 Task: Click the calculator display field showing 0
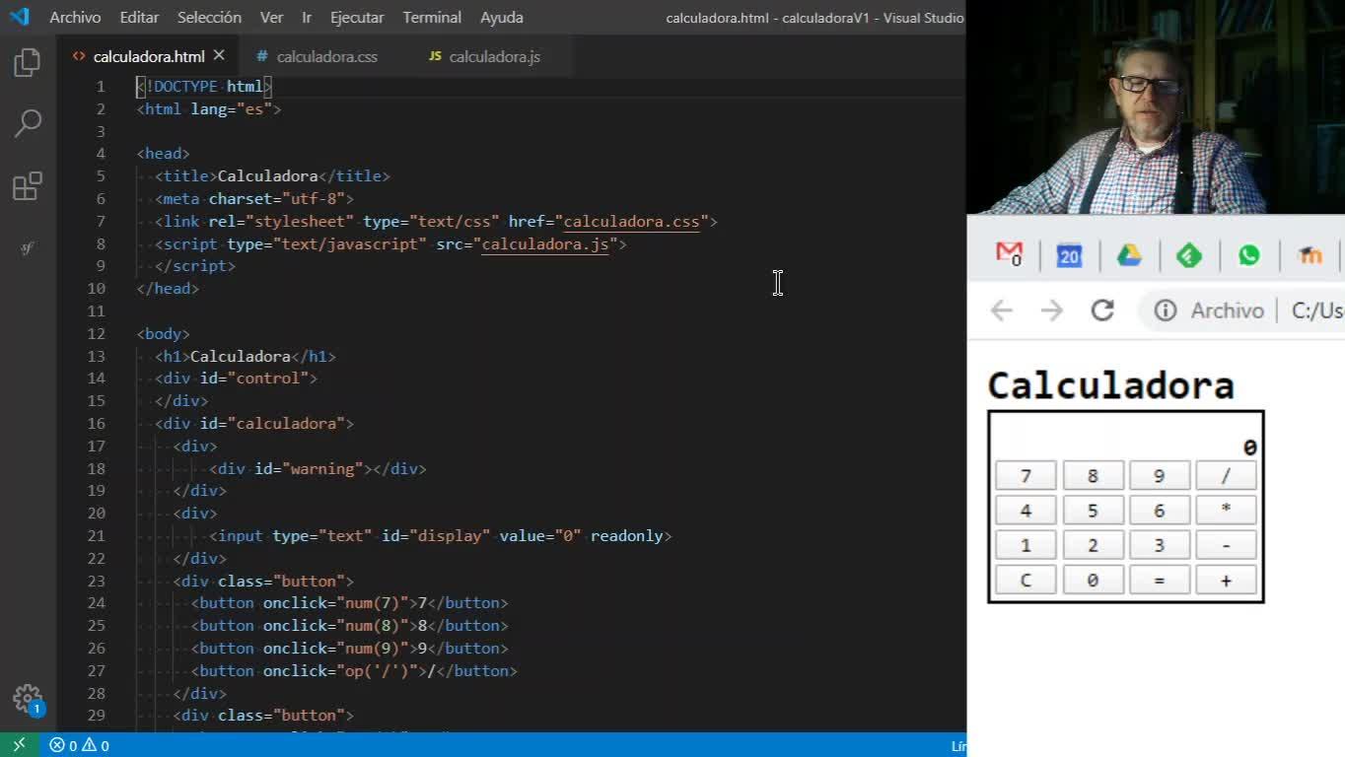point(1126,447)
